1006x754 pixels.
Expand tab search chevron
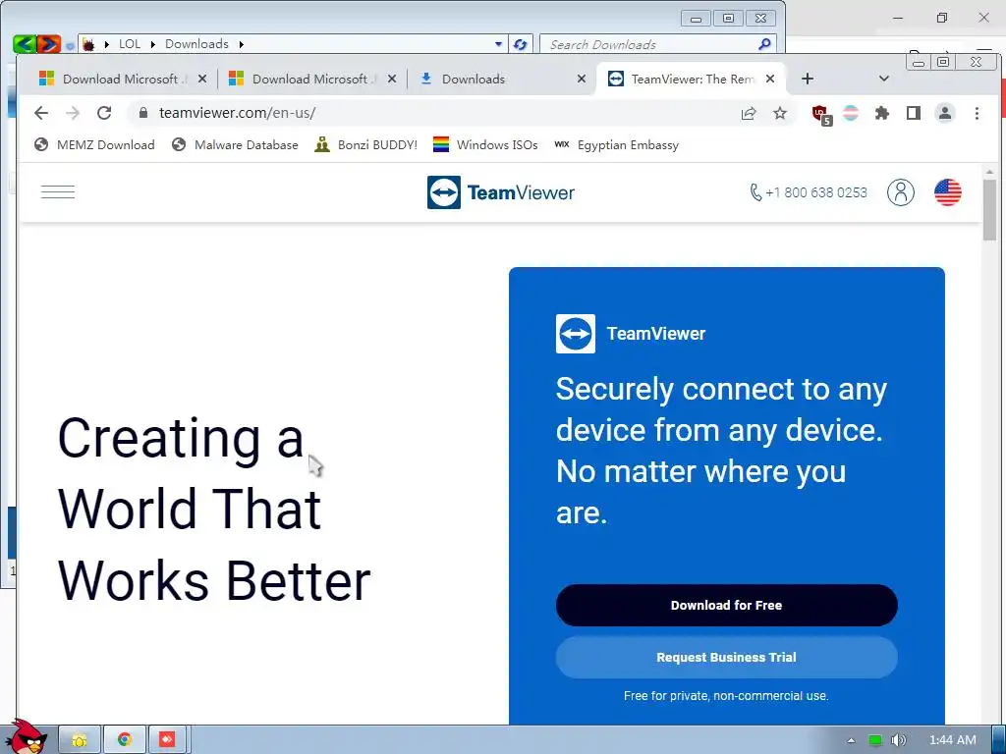(883, 79)
